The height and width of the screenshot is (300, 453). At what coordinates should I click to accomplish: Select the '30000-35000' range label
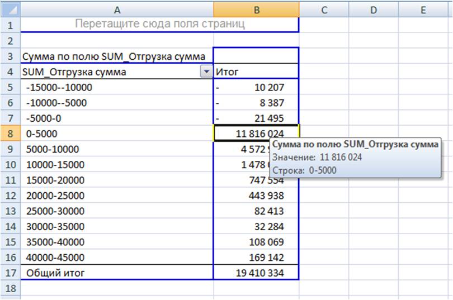pos(117,226)
